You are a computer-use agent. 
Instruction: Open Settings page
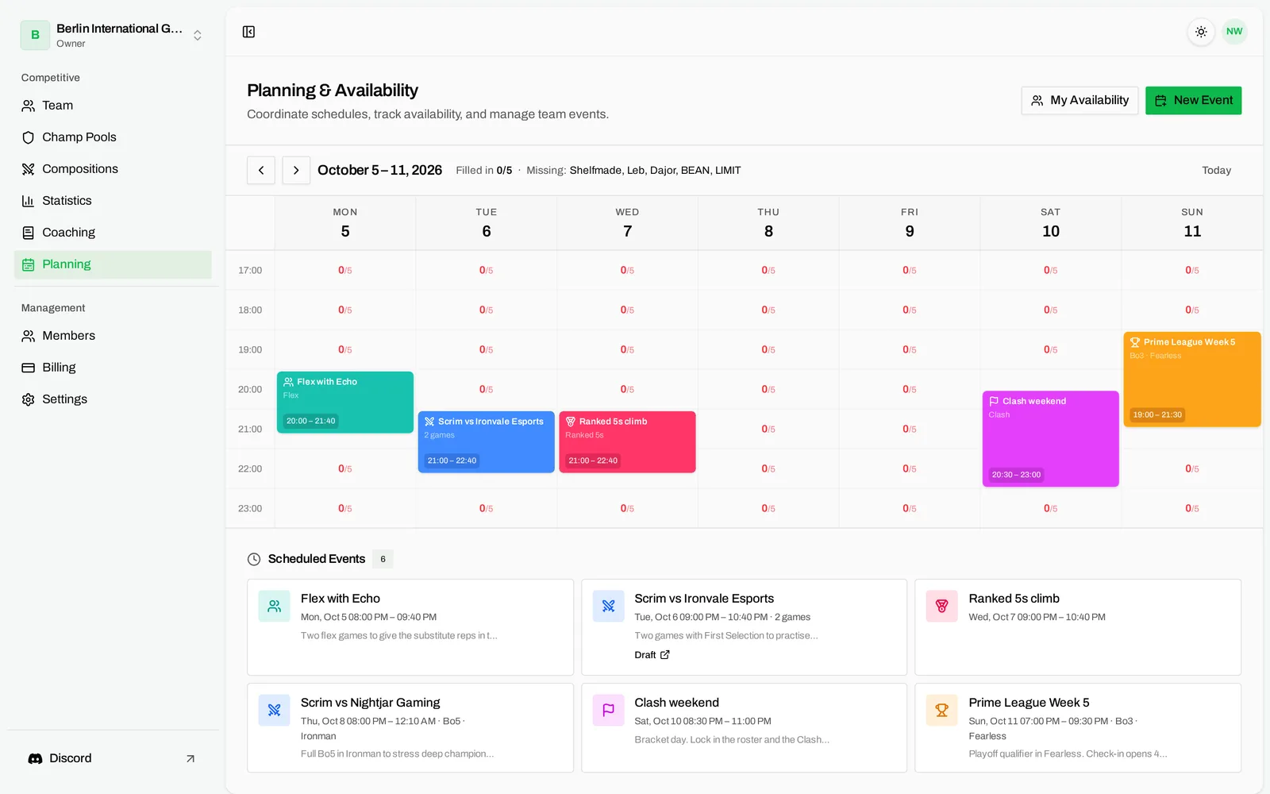[x=113, y=399]
